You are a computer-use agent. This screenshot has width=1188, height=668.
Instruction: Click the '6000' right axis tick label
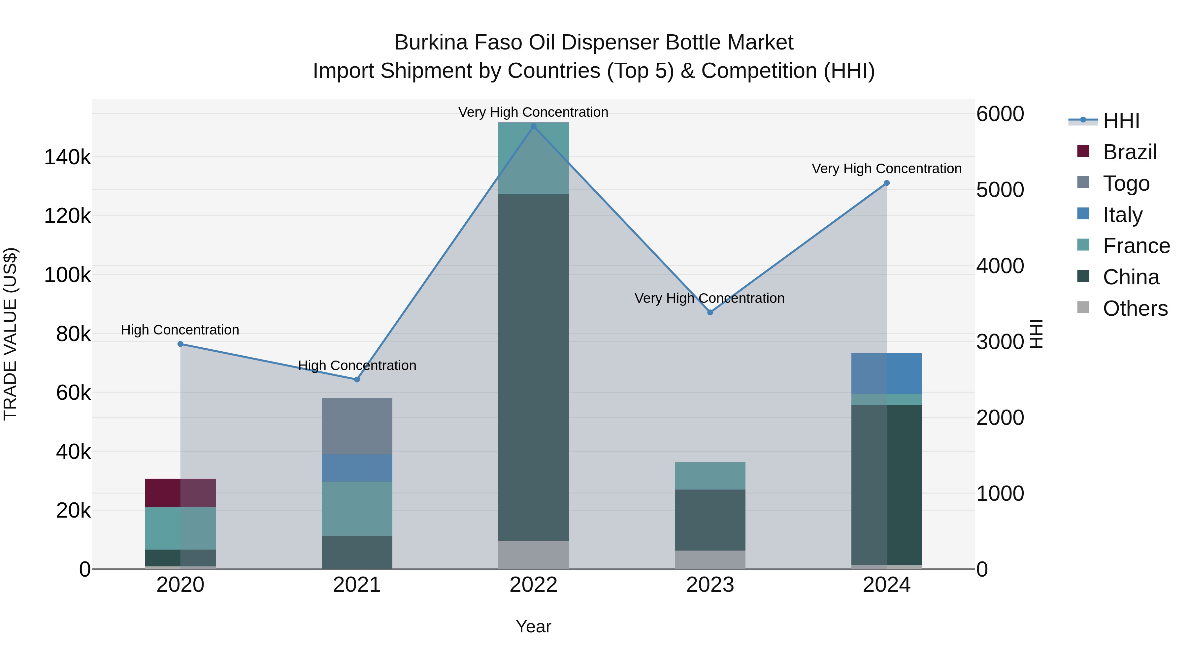coord(1000,114)
